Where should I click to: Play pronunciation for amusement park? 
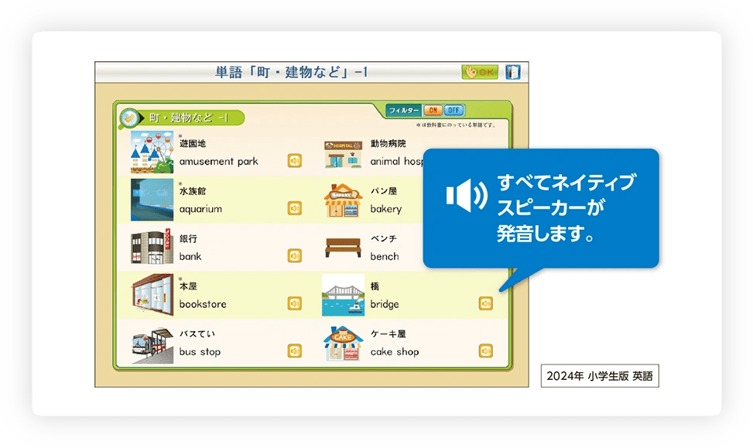295,161
